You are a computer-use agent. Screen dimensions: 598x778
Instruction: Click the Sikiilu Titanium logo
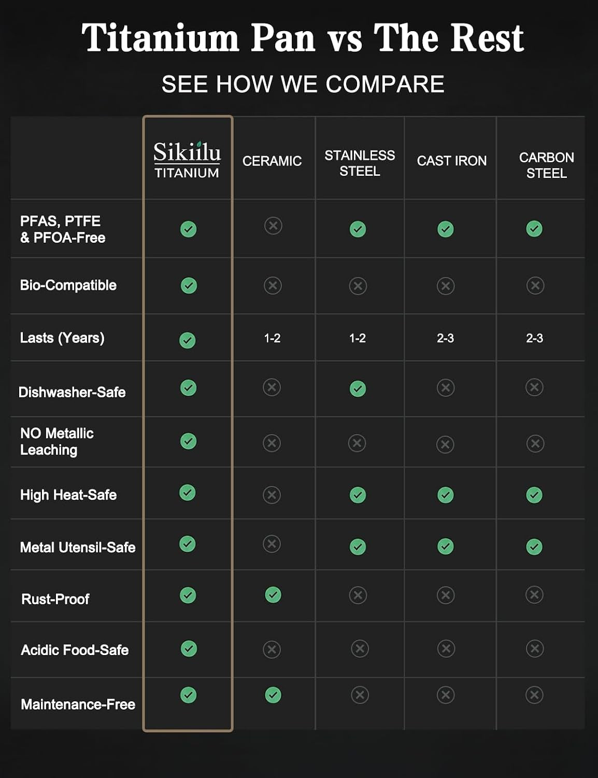tap(187, 160)
